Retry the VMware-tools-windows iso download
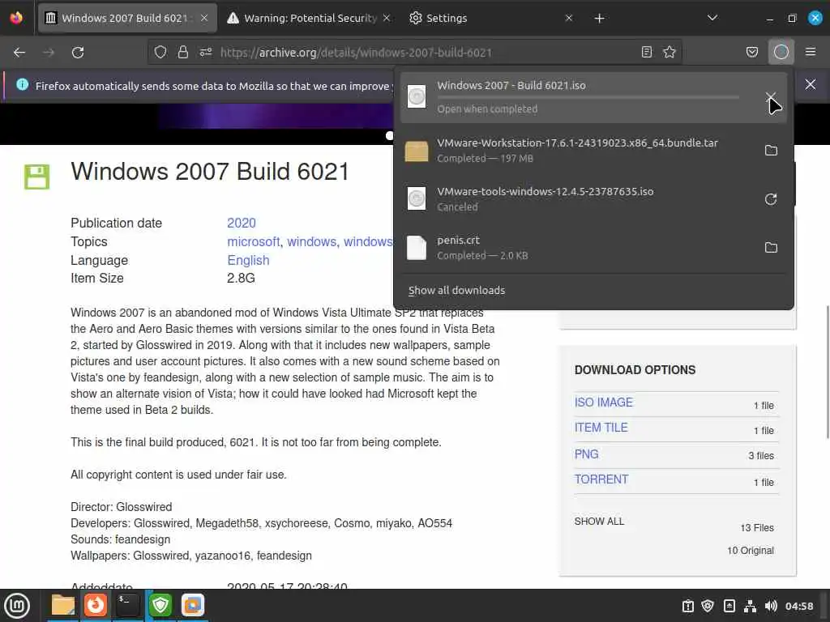830x622 pixels. tap(772, 199)
